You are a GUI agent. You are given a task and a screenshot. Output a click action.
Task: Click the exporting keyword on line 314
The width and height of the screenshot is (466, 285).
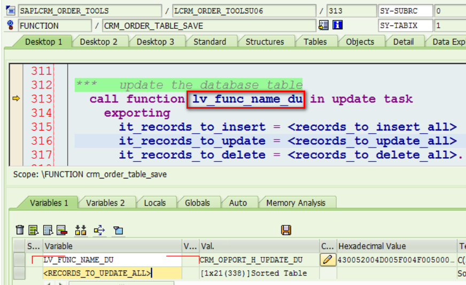click(x=137, y=113)
